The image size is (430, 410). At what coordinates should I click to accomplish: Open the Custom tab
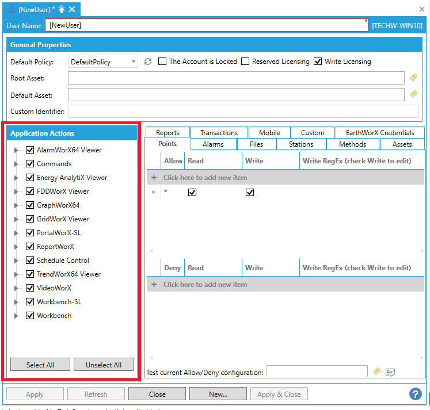(x=313, y=133)
